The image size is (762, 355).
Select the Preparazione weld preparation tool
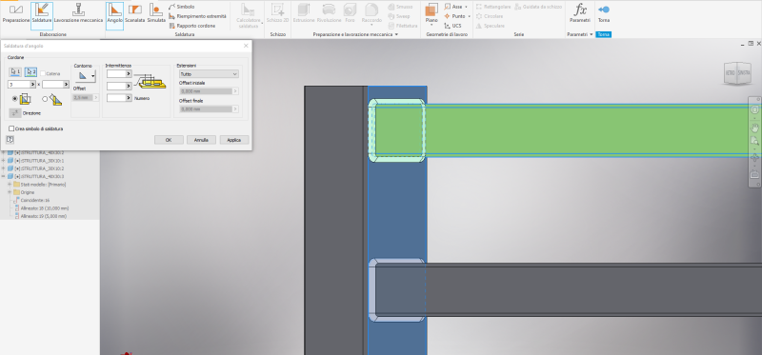click(x=15, y=13)
